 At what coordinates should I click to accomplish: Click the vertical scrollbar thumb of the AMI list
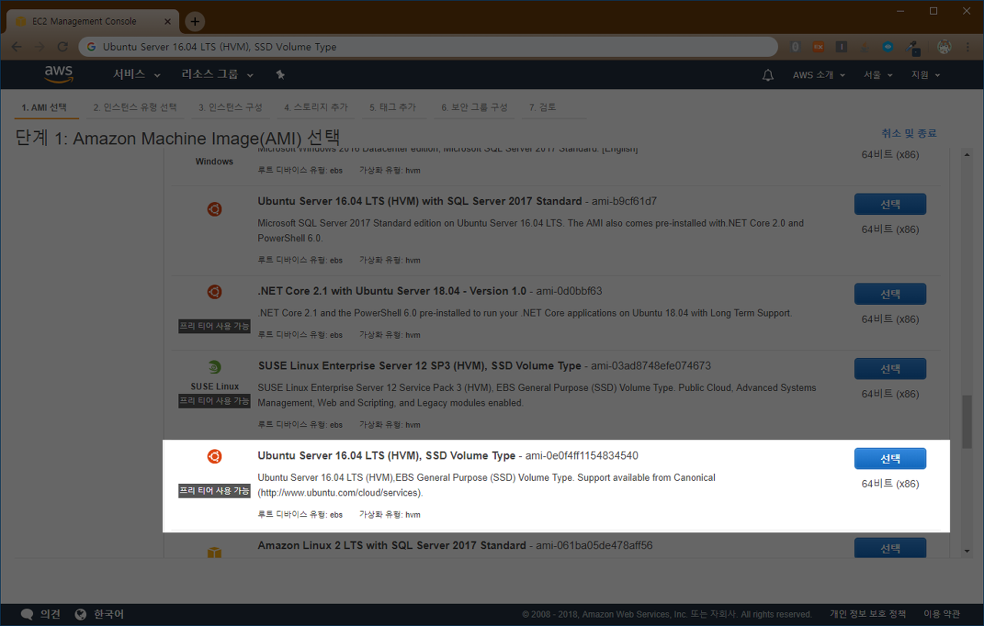967,421
